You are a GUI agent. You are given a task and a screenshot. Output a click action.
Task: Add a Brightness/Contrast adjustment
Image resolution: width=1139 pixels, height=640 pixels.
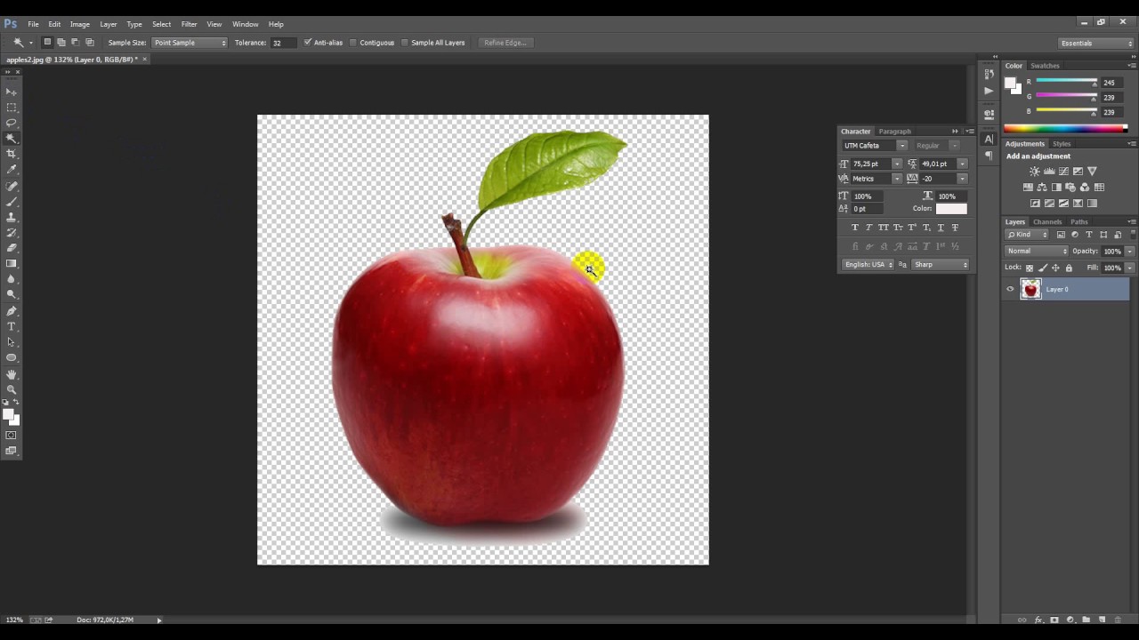(1034, 172)
